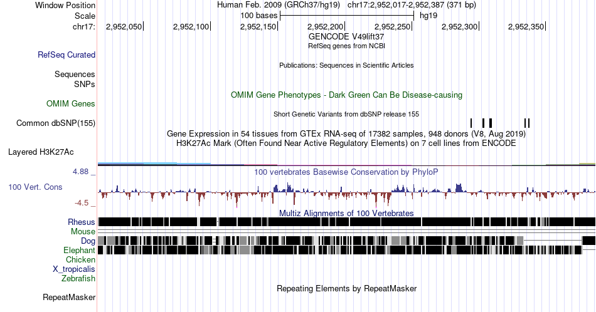
Task: Click the Rhesus species label
Action: pyautogui.click(x=82, y=222)
